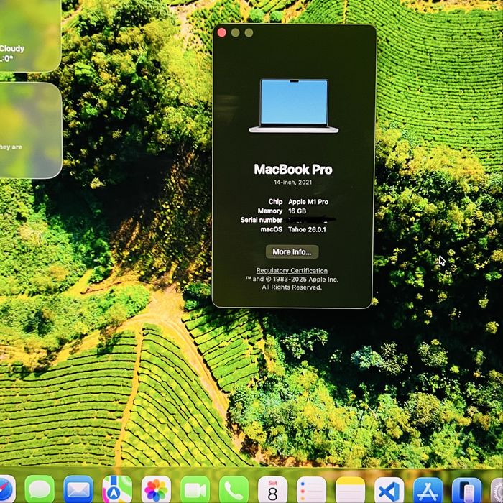This screenshot has width=503, height=503.
Task: Open System Settings gear in the dock
Action: (497, 489)
